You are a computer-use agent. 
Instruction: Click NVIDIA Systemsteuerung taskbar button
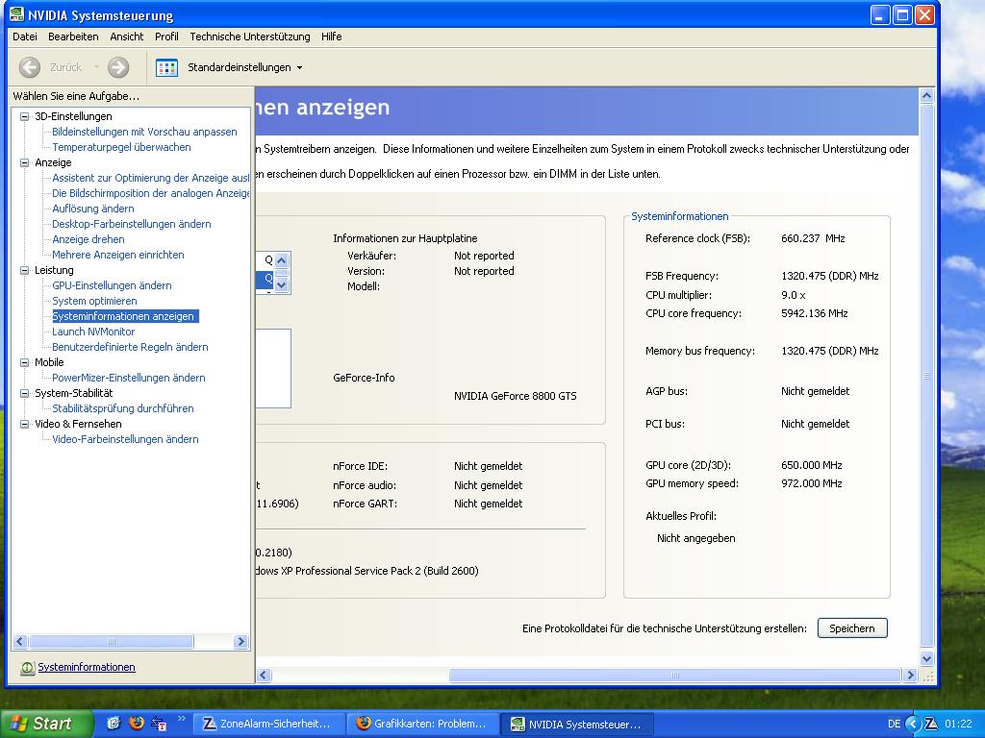pyautogui.click(x=577, y=724)
